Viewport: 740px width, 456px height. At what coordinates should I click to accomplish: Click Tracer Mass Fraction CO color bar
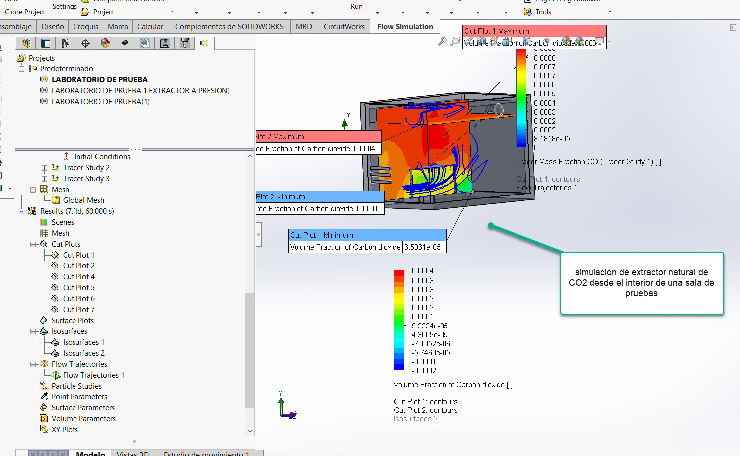click(521, 98)
